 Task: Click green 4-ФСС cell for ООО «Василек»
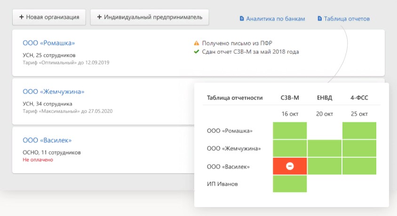pos(359,166)
